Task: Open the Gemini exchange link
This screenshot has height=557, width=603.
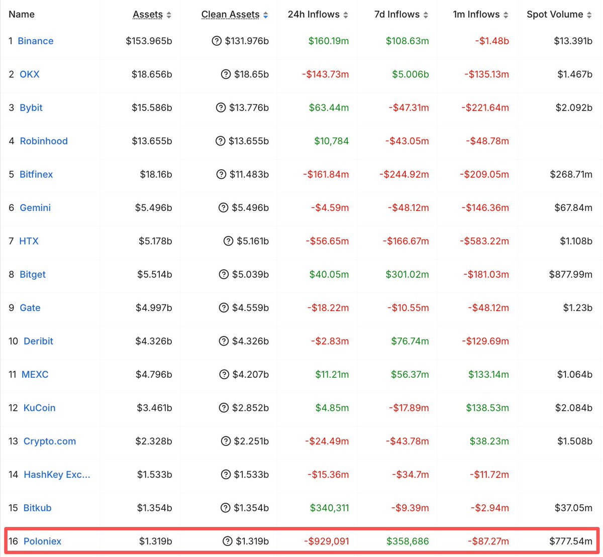Action: 35,207
